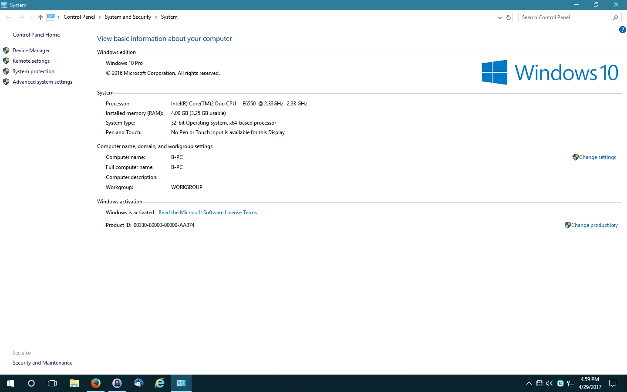This screenshot has width=627, height=392.
Task: Click the search magnifier icon
Action: click(x=615, y=17)
